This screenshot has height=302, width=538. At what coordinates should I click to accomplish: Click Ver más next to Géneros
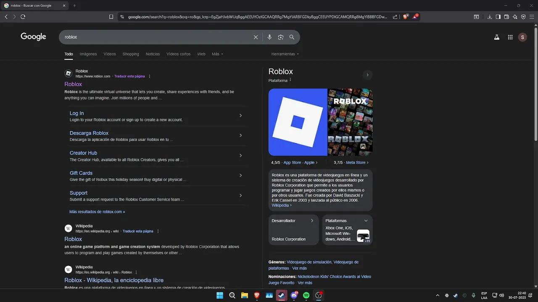[x=299, y=268]
